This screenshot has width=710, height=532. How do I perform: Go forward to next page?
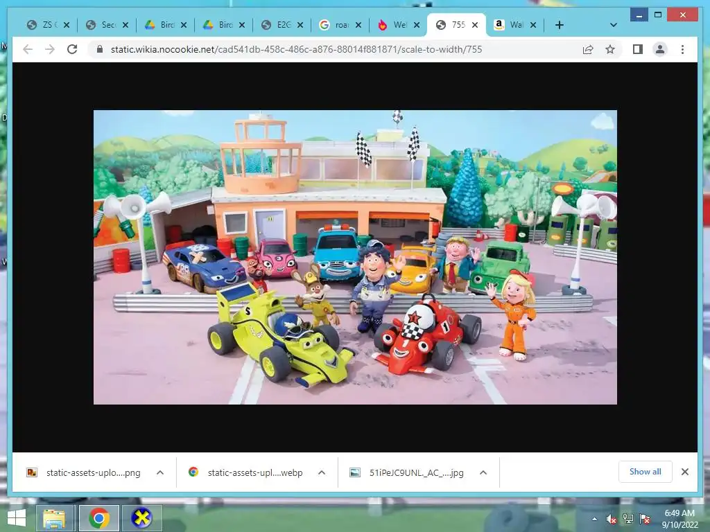(x=50, y=49)
